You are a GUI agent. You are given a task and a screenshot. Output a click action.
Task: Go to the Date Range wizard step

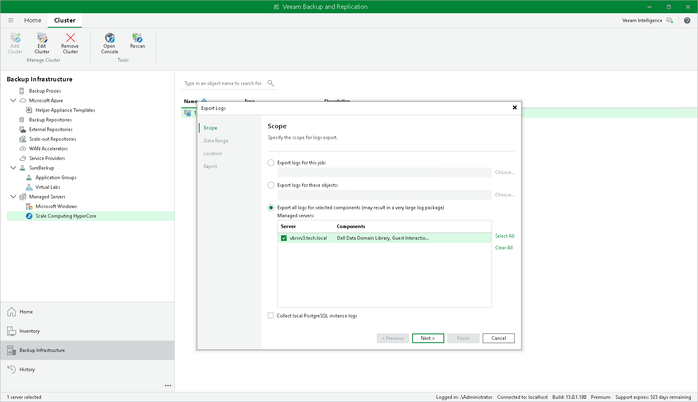[x=216, y=141]
